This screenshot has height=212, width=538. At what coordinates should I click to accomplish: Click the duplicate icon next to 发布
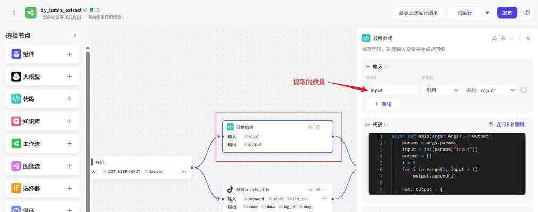527,13
